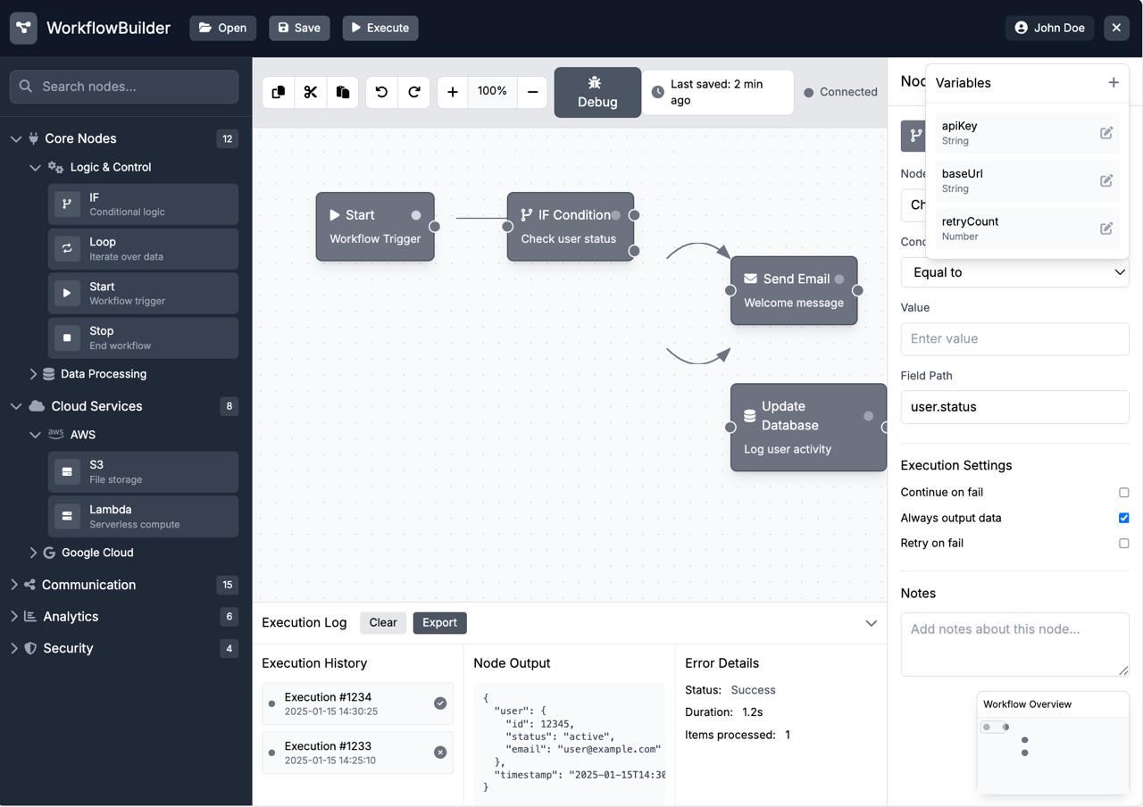Click the Search nodes input field
Screen dimensions: 1143x807
124,87
